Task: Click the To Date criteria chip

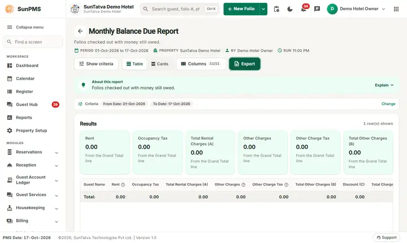Action: pos(171,104)
